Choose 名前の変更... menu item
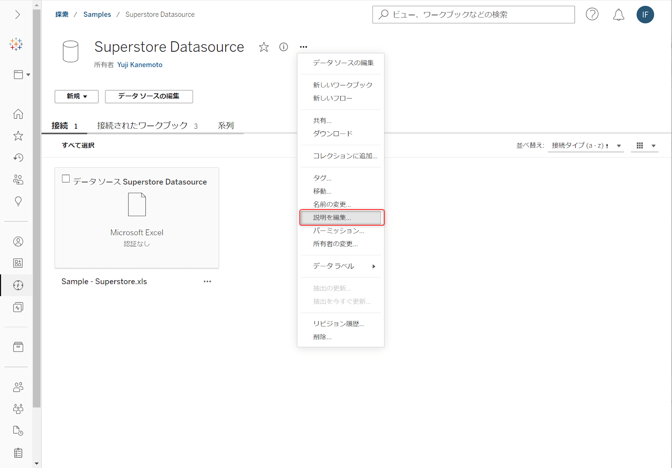Viewport: 672px width, 468px height. [341, 204]
